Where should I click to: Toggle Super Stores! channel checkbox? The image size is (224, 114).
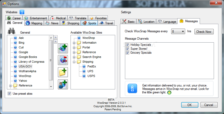(127, 49)
